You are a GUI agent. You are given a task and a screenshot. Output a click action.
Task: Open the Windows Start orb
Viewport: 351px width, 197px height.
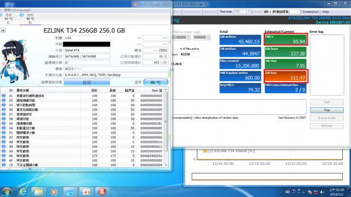coord(7,192)
